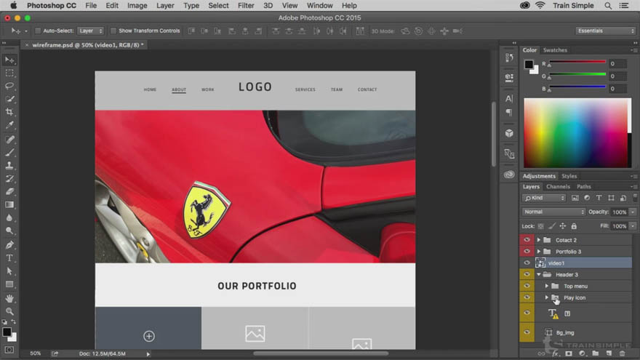Select the Quick Selection tool

click(9, 99)
